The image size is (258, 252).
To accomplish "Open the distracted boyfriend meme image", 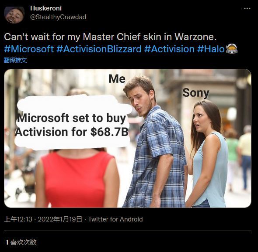I will 128,138.
